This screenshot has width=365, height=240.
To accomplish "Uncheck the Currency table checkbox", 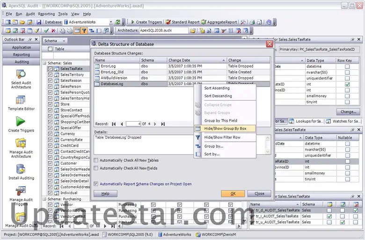I will tap(50, 134).
